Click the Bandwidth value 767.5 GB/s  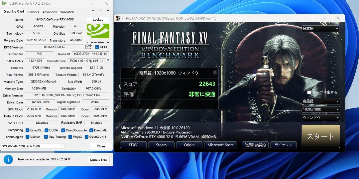click(x=93, y=88)
